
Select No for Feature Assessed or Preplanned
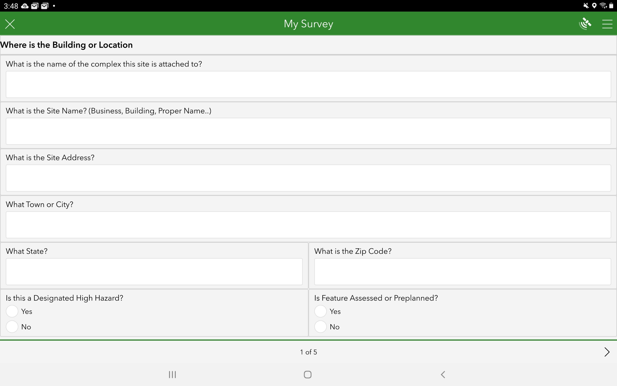click(x=320, y=326)
